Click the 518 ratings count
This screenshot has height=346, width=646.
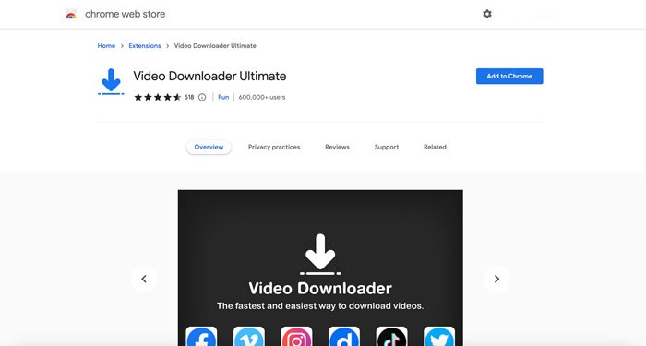pyautogui.click(x=189, y=97)
